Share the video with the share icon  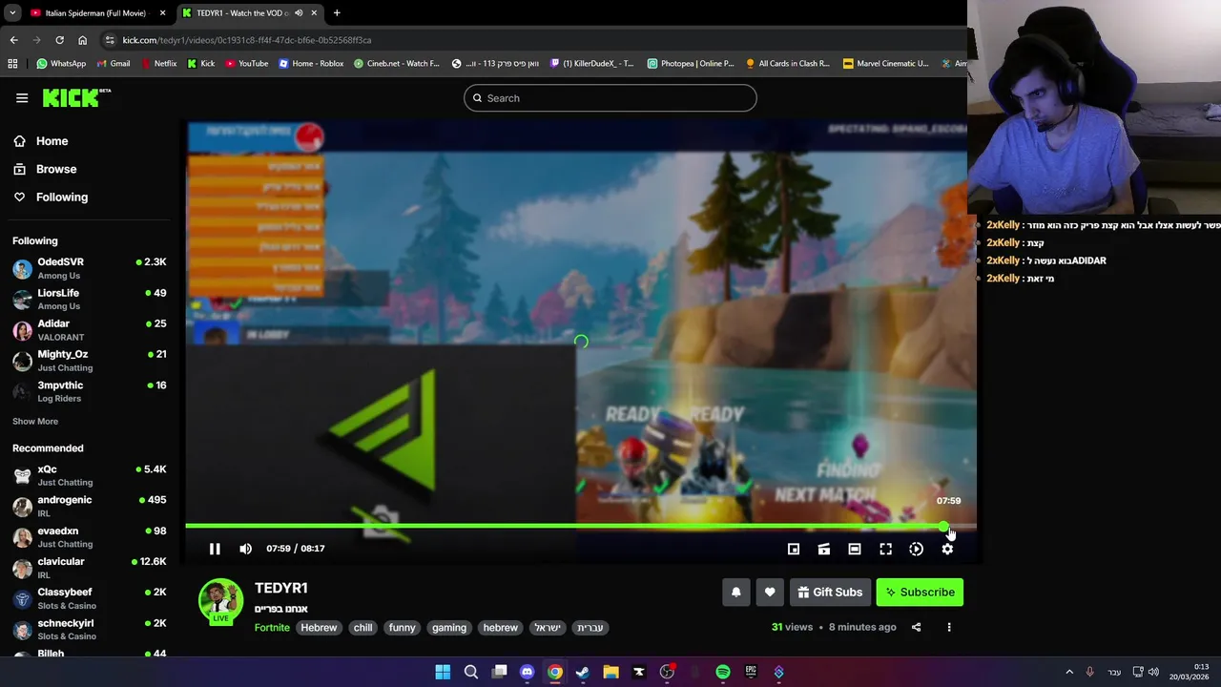click(x=916, y=627)
